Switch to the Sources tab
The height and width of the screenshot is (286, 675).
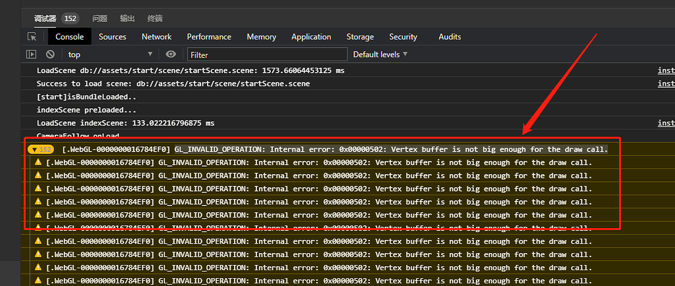click(x=112, y=37)
